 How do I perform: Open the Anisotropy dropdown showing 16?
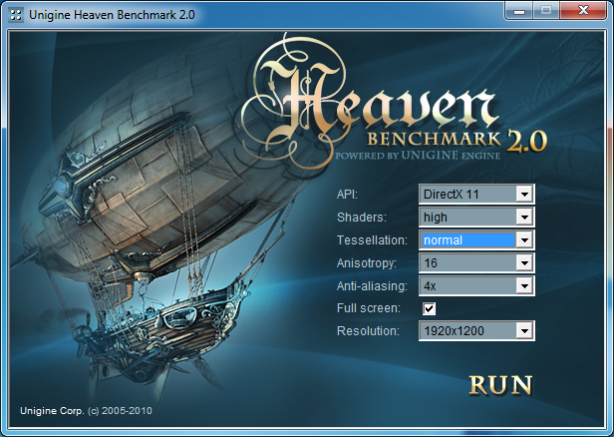(x=476, y=262)
